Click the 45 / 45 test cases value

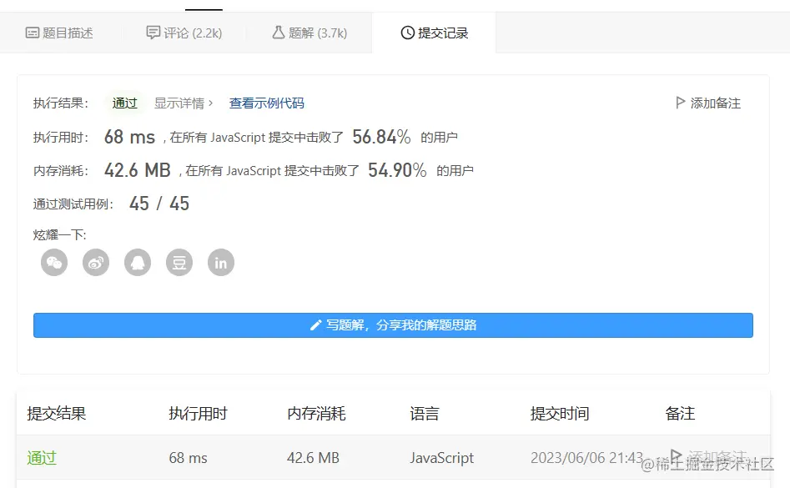point(159,204)
